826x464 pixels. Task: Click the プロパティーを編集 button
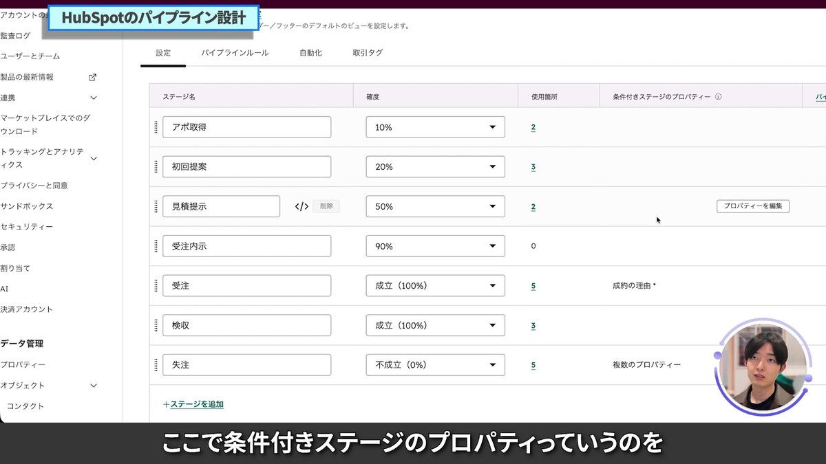(752, 206)
